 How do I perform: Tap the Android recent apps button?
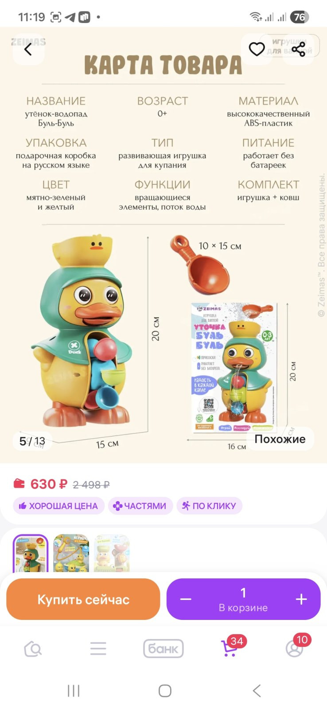[x=74, y=690]
